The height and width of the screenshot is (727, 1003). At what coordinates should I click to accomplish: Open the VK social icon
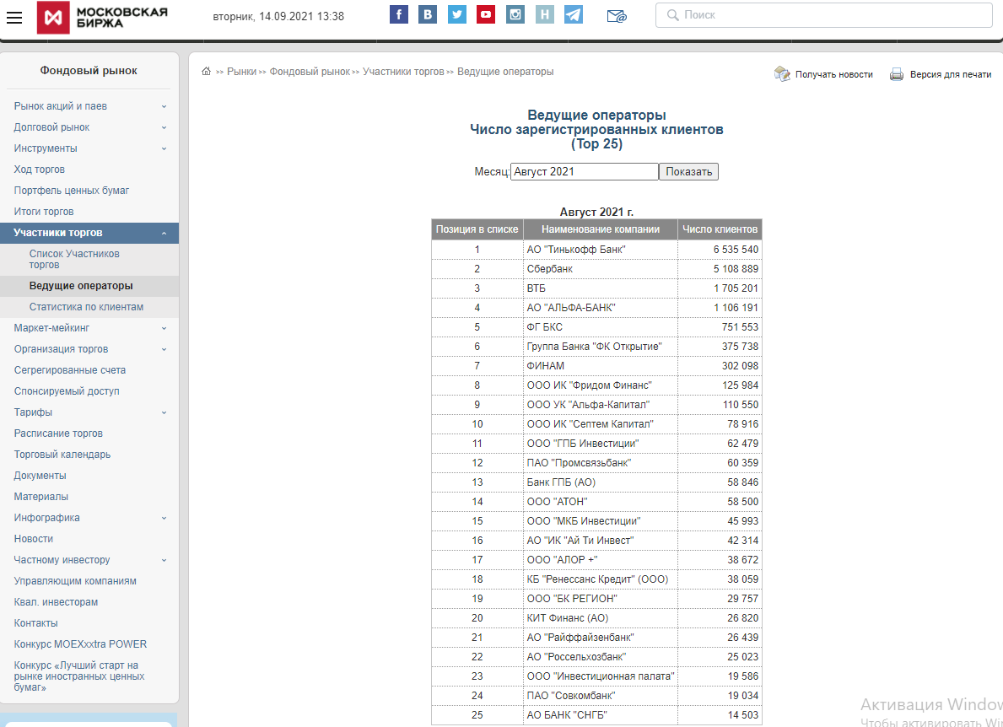coord(428,14)
